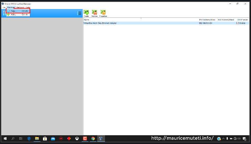Sort by the Name column header

(86, 20)
